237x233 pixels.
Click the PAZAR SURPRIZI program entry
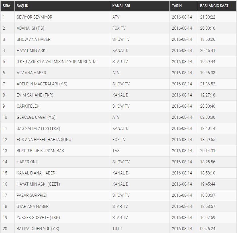[32, 195]
